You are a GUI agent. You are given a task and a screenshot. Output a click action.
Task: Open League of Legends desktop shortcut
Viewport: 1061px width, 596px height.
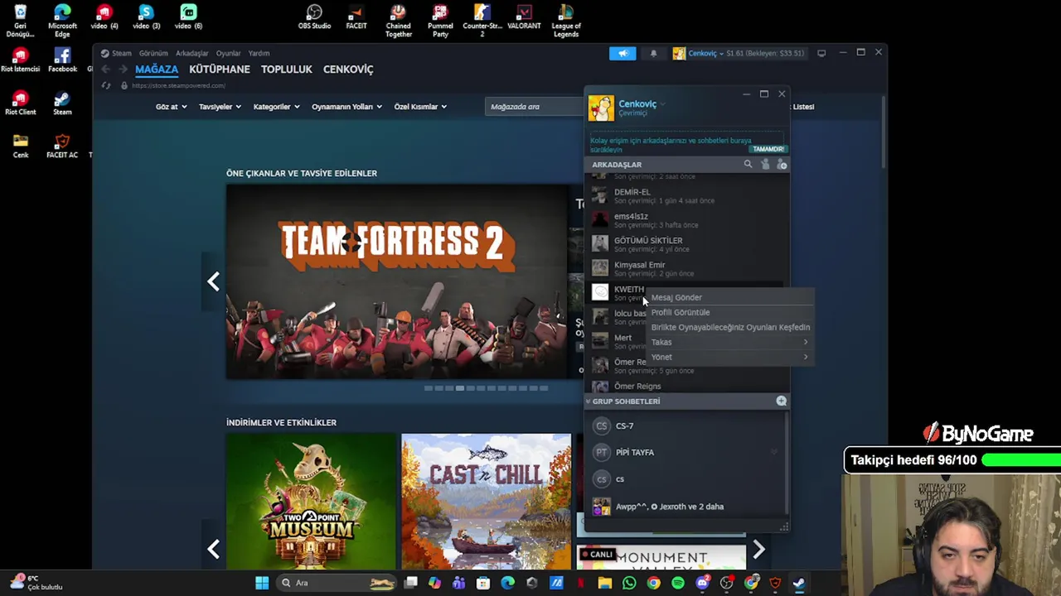click(565, 21)
